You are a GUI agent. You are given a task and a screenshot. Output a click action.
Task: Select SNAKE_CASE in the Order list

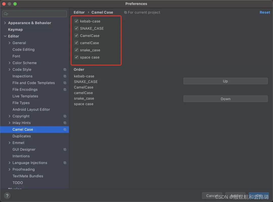(x=86, y=82)
